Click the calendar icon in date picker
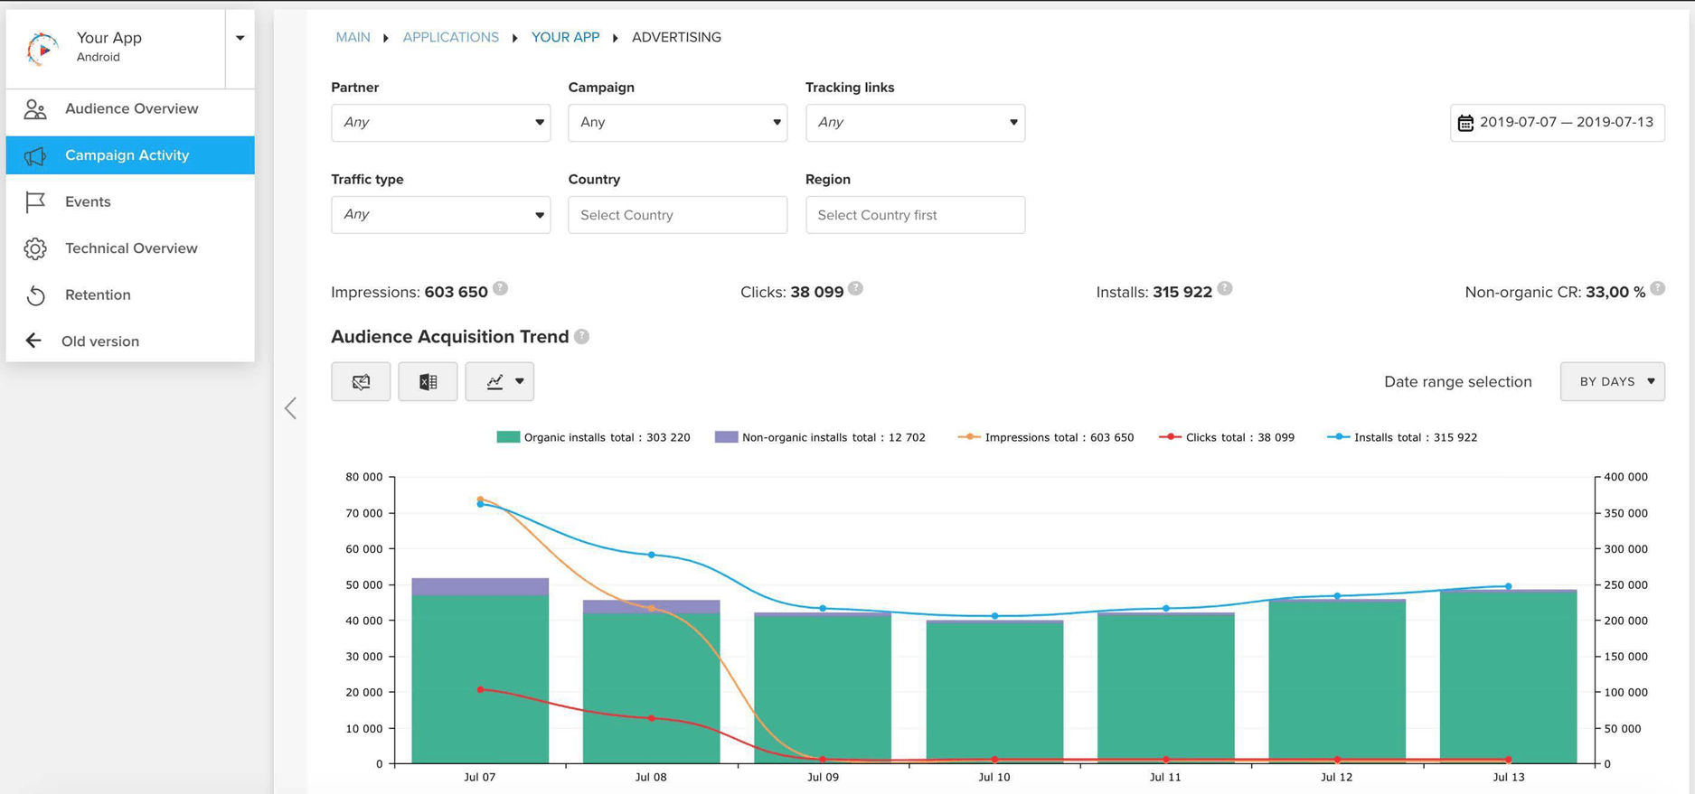1695x794 pixels. (x=1465, y=123)
